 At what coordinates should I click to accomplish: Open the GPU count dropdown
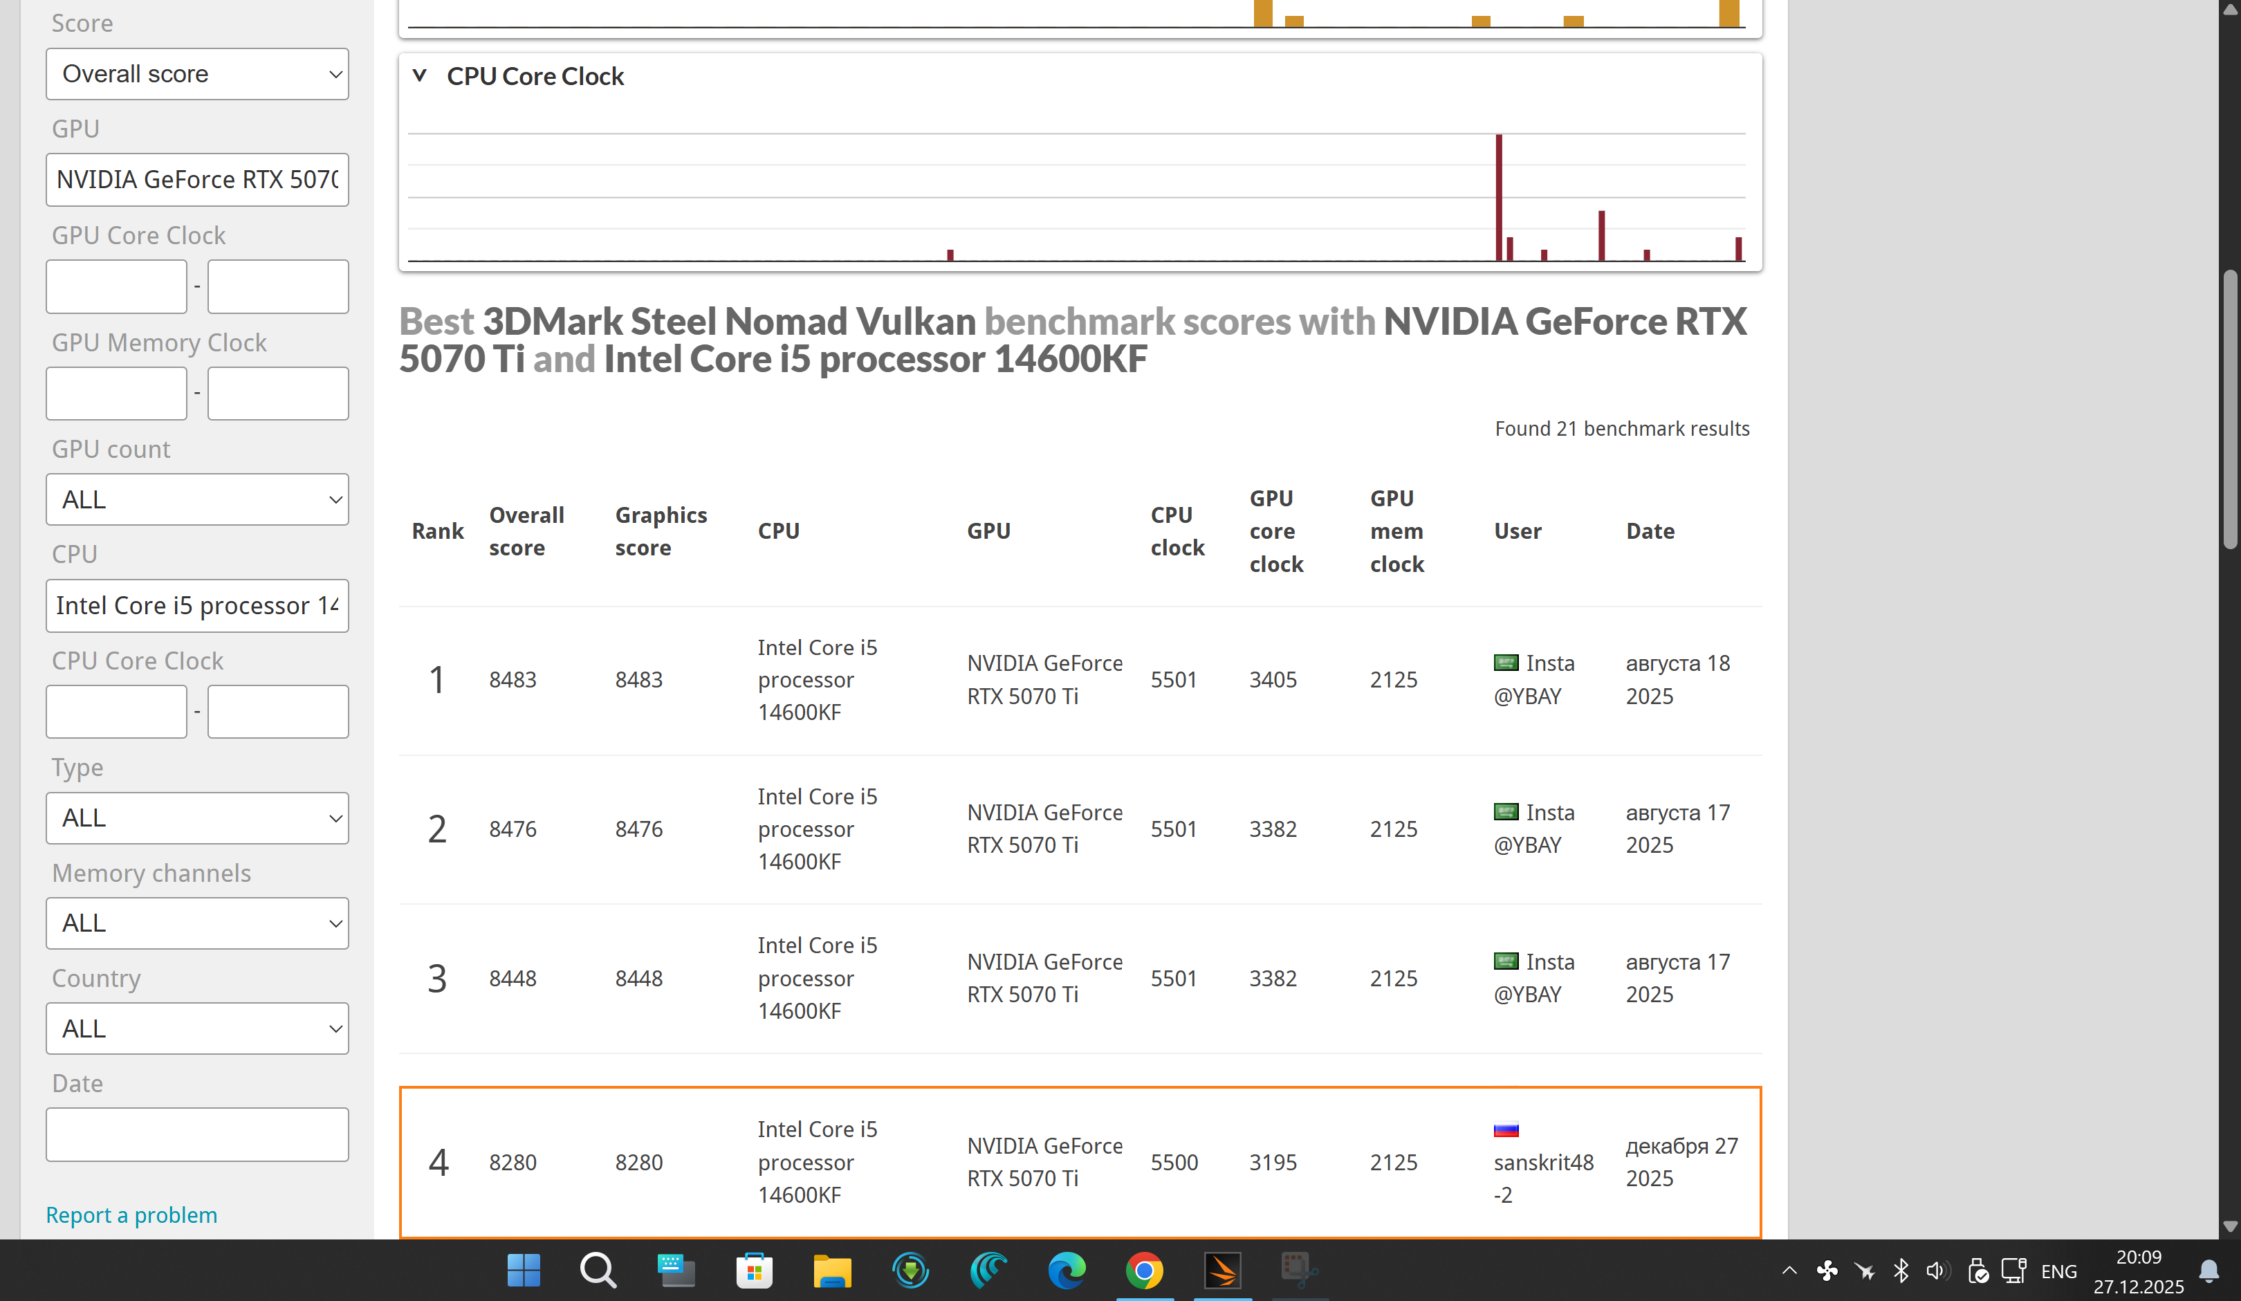click(x=196, y=499)
